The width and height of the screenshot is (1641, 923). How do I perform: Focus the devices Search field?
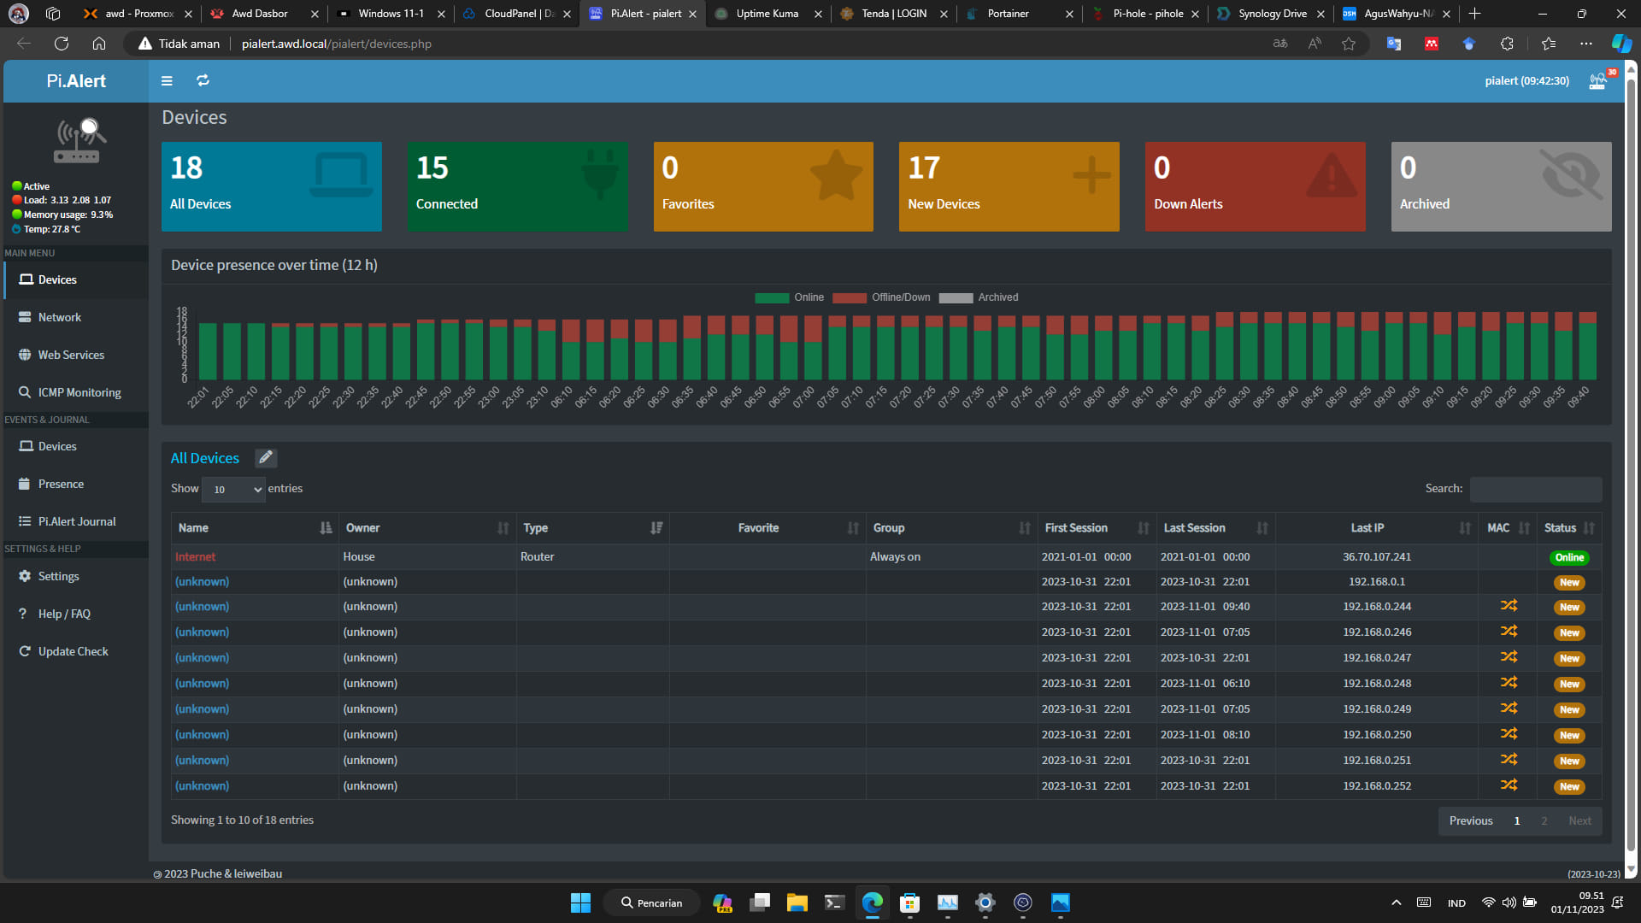click(x=1535, y=489)
